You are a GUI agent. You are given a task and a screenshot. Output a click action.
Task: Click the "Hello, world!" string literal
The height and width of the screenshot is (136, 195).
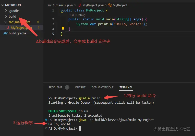[x=128, y=24]
